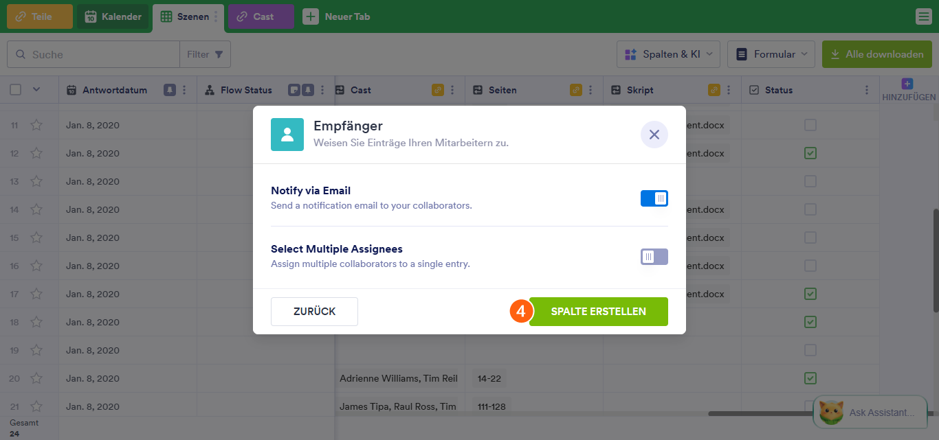Open the Filter dropdown

(205, 54)
